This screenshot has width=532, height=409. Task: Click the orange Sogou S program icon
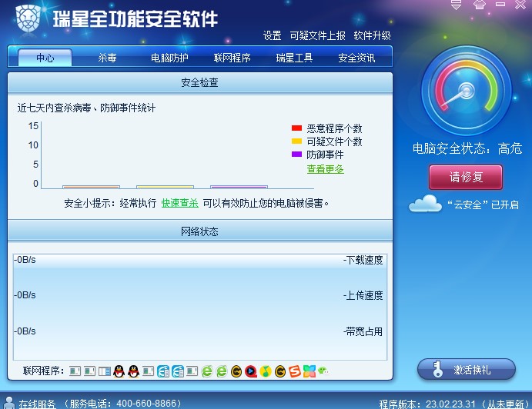pos(295,371)
